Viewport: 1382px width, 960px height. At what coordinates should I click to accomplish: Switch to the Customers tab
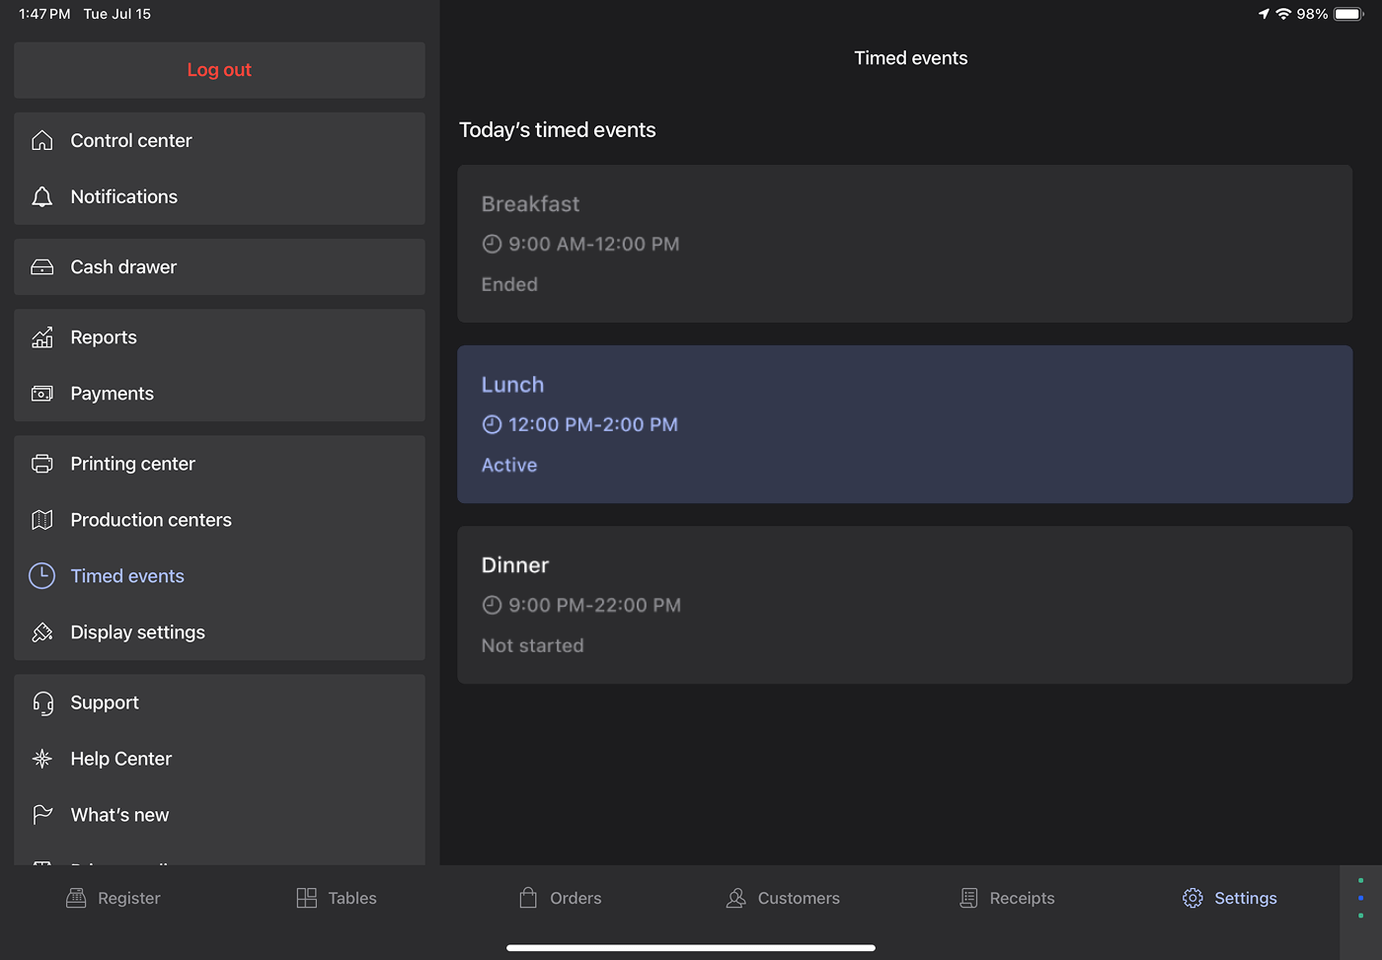pyautogui.click(x=783, y=898)
